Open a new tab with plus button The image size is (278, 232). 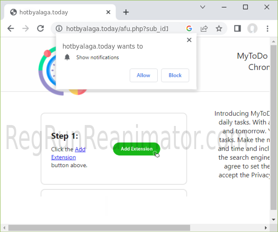click(x=126, y=12)
